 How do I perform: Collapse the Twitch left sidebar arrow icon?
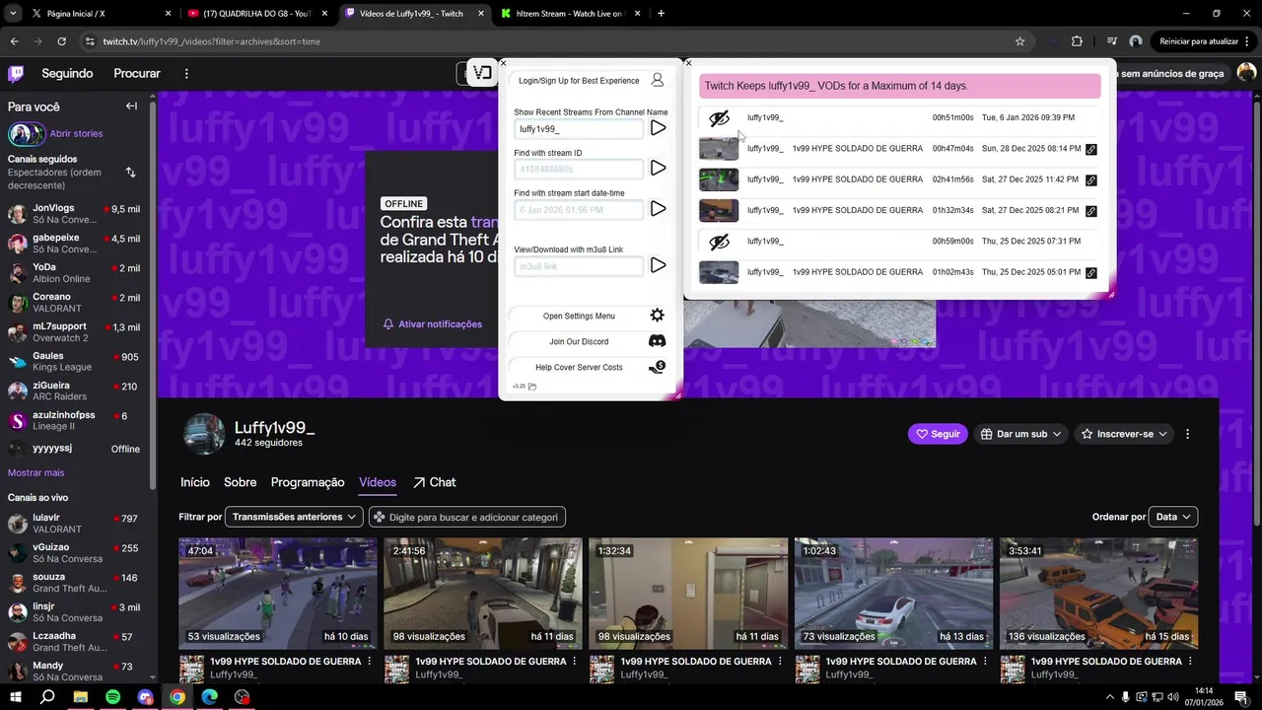click(131, 106)
